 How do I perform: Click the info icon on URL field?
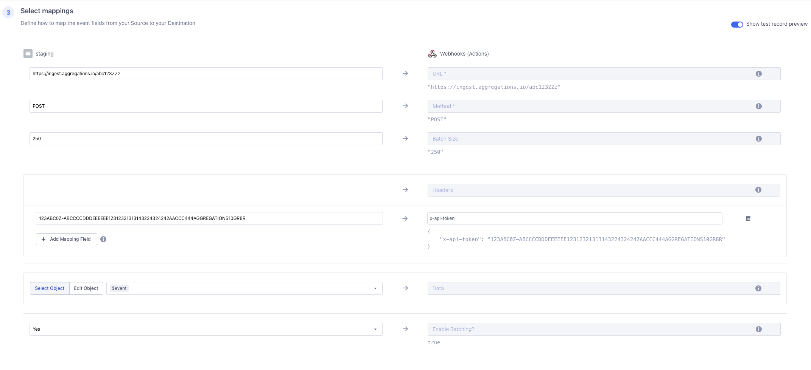(x=758, y=74)
